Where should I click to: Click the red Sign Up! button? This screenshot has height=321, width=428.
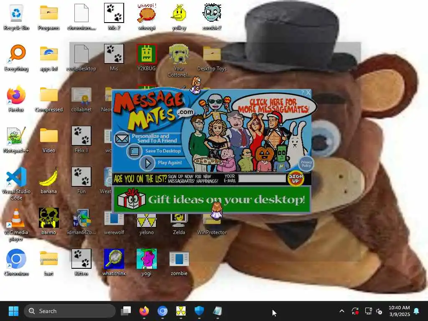[x=296, y=178]
